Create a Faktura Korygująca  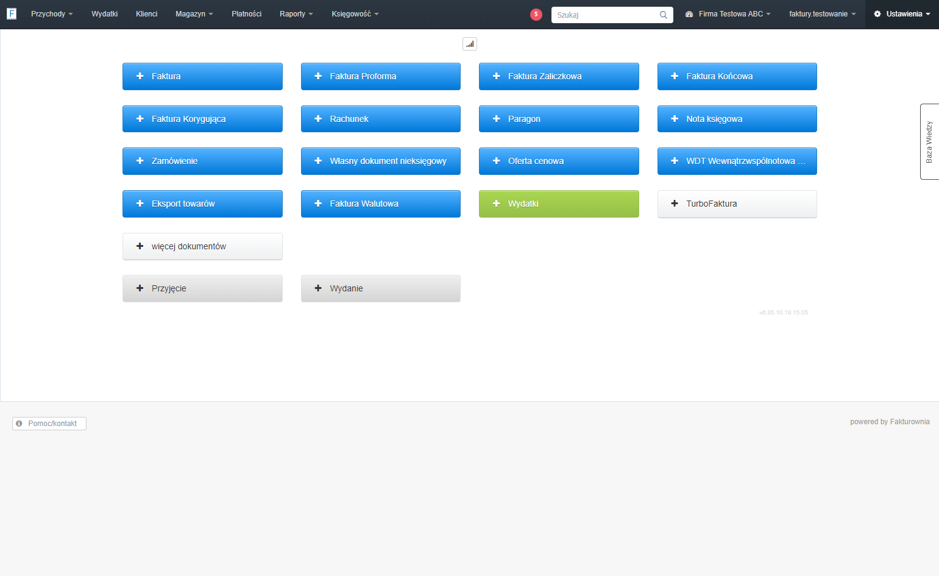pyautogui.click(x=202, y=119)
